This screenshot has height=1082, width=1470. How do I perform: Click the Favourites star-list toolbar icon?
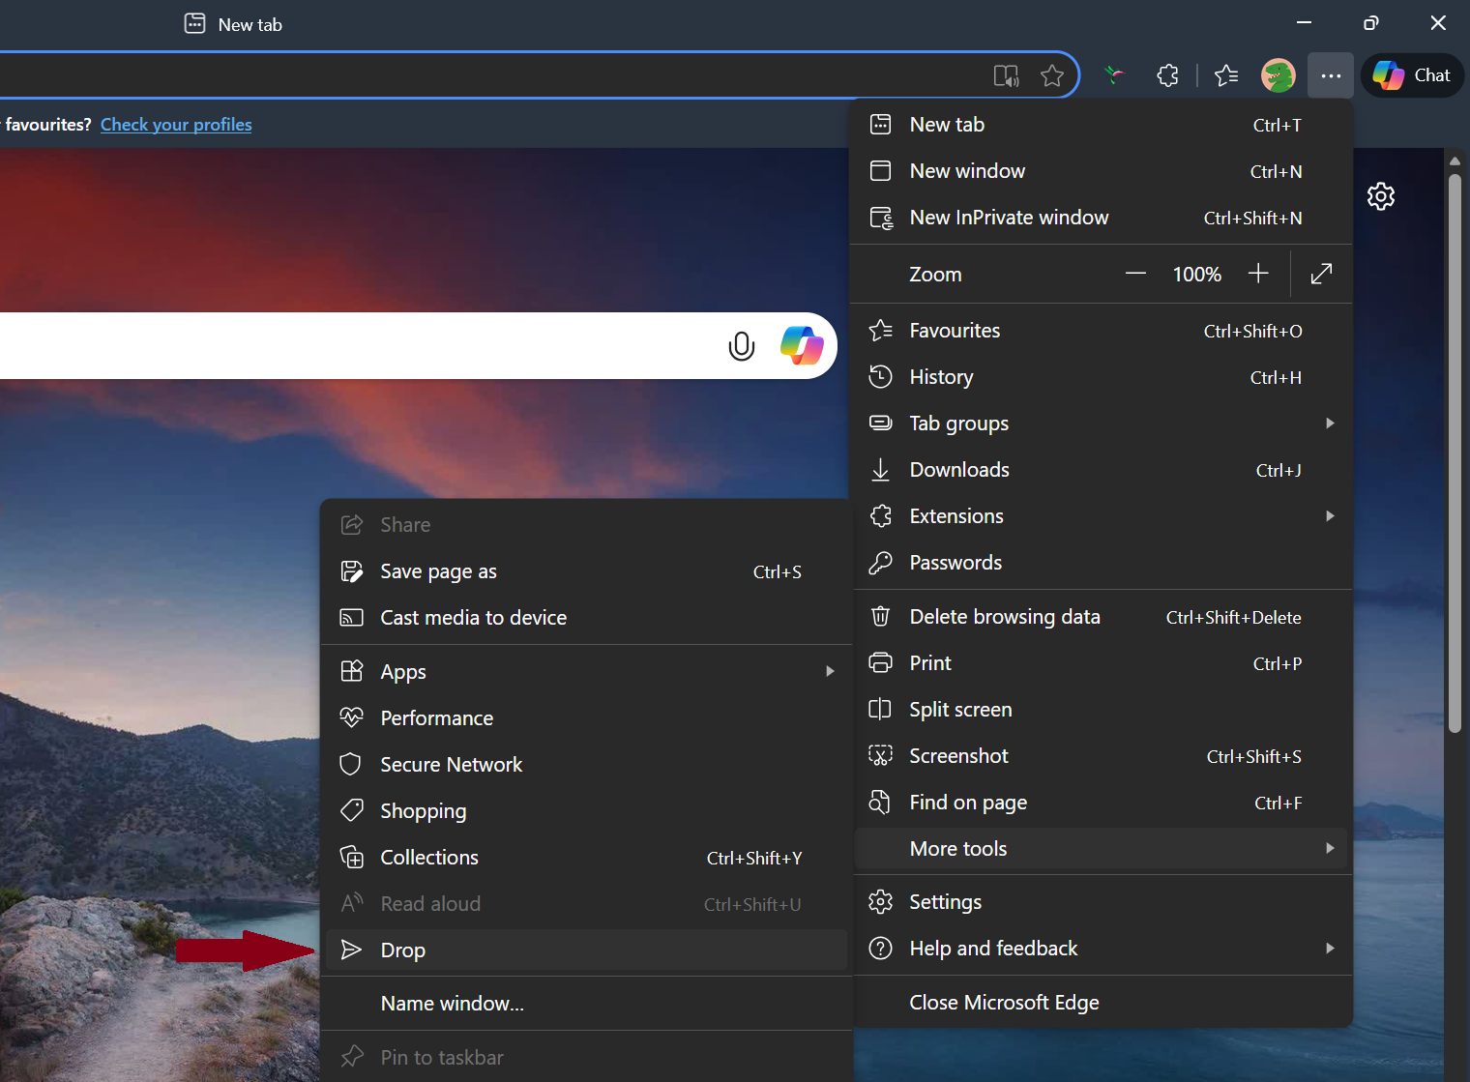tap(1226, 75)
